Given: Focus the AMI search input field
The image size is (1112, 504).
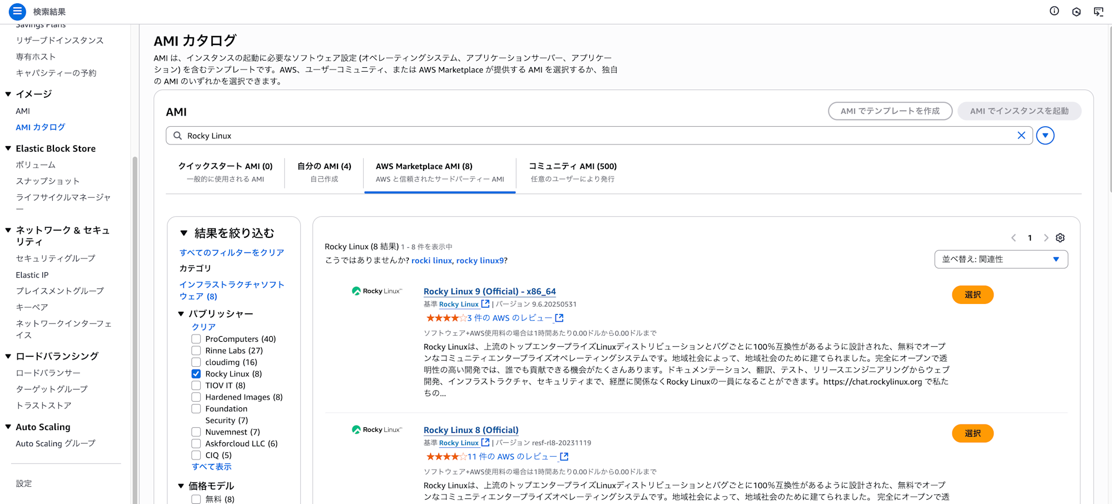Looking at the screenshot, I should click(x=599, y=136).
